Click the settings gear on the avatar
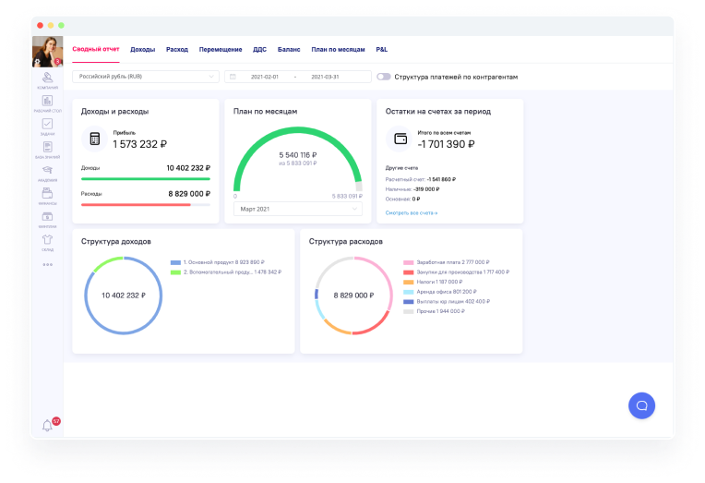The width and height of the screenshot is (705, 483). [x=37, y=62]
